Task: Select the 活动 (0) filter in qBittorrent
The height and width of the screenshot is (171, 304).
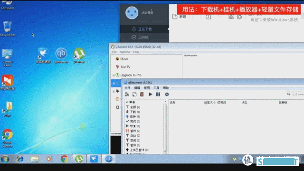Action: (x=135, y=136)
